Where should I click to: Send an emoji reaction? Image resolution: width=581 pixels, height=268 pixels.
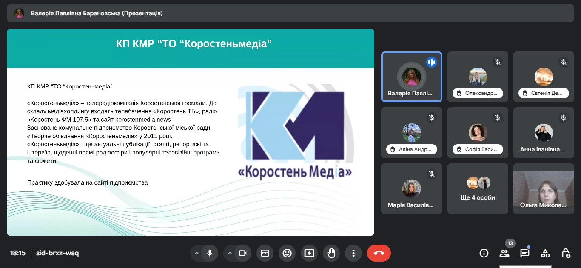[x=287, y=253]
